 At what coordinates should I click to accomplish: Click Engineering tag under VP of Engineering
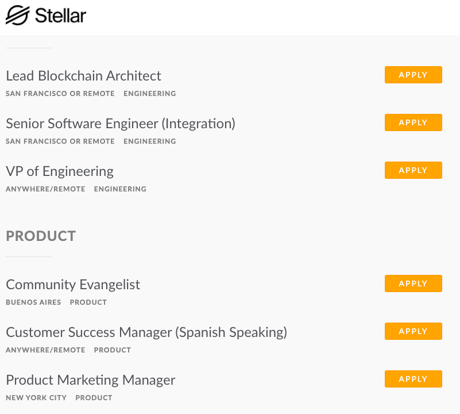point(120,189)
